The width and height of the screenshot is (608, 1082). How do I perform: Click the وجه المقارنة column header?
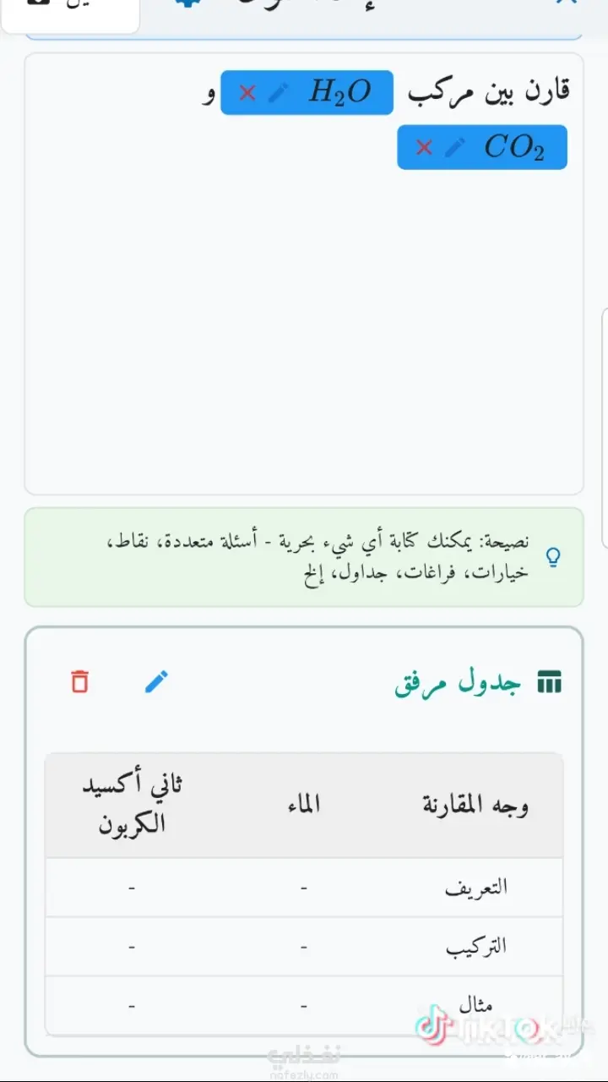(x=475, y=806)
